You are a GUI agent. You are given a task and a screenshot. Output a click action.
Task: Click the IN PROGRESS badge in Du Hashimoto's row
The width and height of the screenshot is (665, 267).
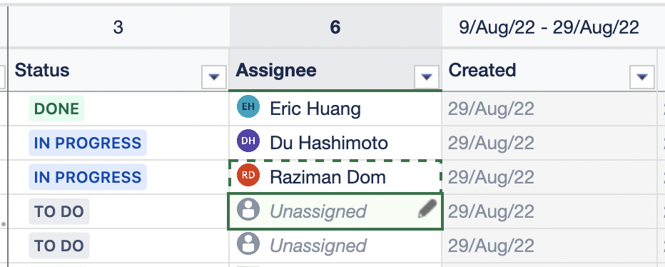(88, 143)
